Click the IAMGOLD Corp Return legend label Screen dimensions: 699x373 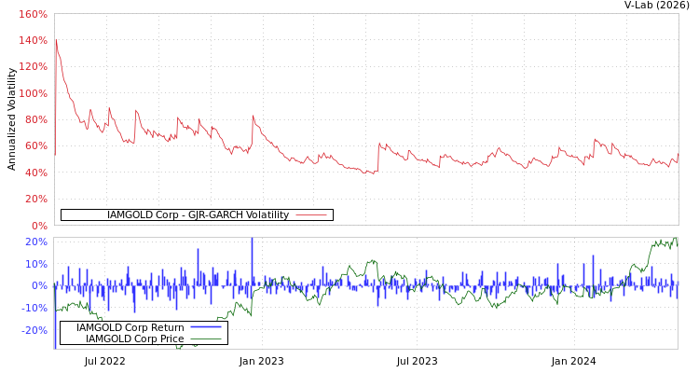(x=130, y=327)
